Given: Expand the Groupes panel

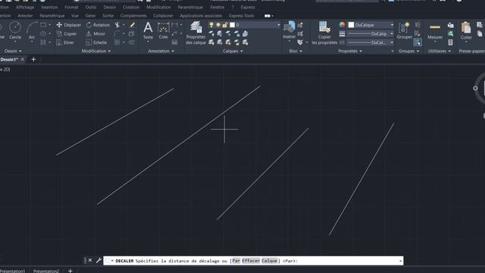Looking at the screenshot, I should [x=408, y=51].
